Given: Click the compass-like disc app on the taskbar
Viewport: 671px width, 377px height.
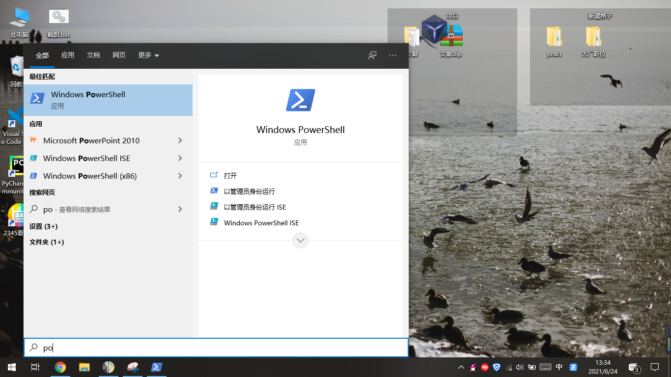Looking at the screenshot, I should coord(109,367).
